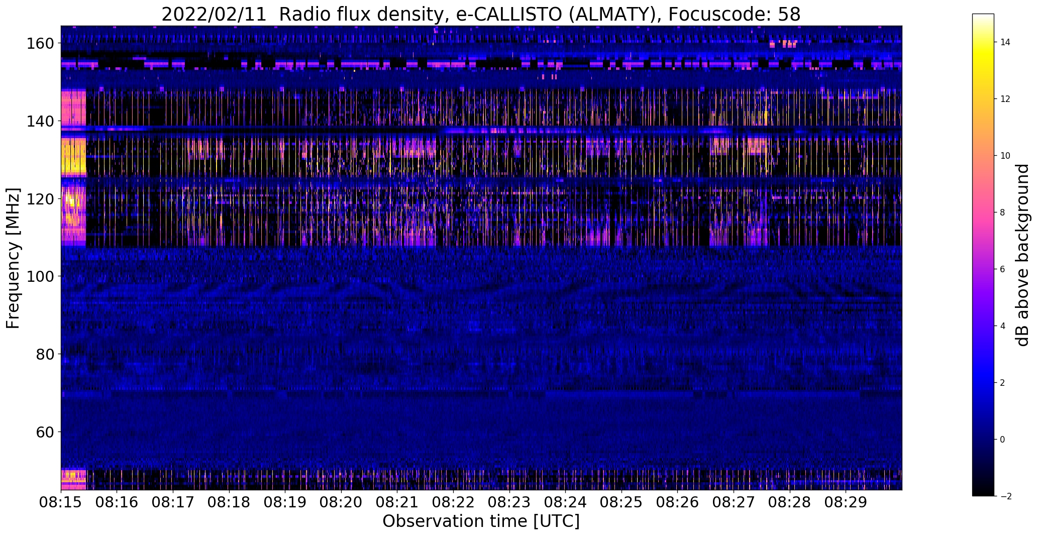Screen dimensions: 1038x536
Task: Click the colorbar tick label 6
Action: point(1002,269)
